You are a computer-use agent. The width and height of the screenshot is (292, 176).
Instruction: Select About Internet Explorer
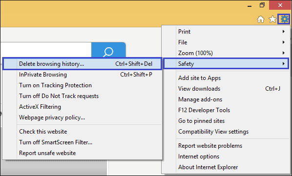pyautogui.click(x=226, y=167)
